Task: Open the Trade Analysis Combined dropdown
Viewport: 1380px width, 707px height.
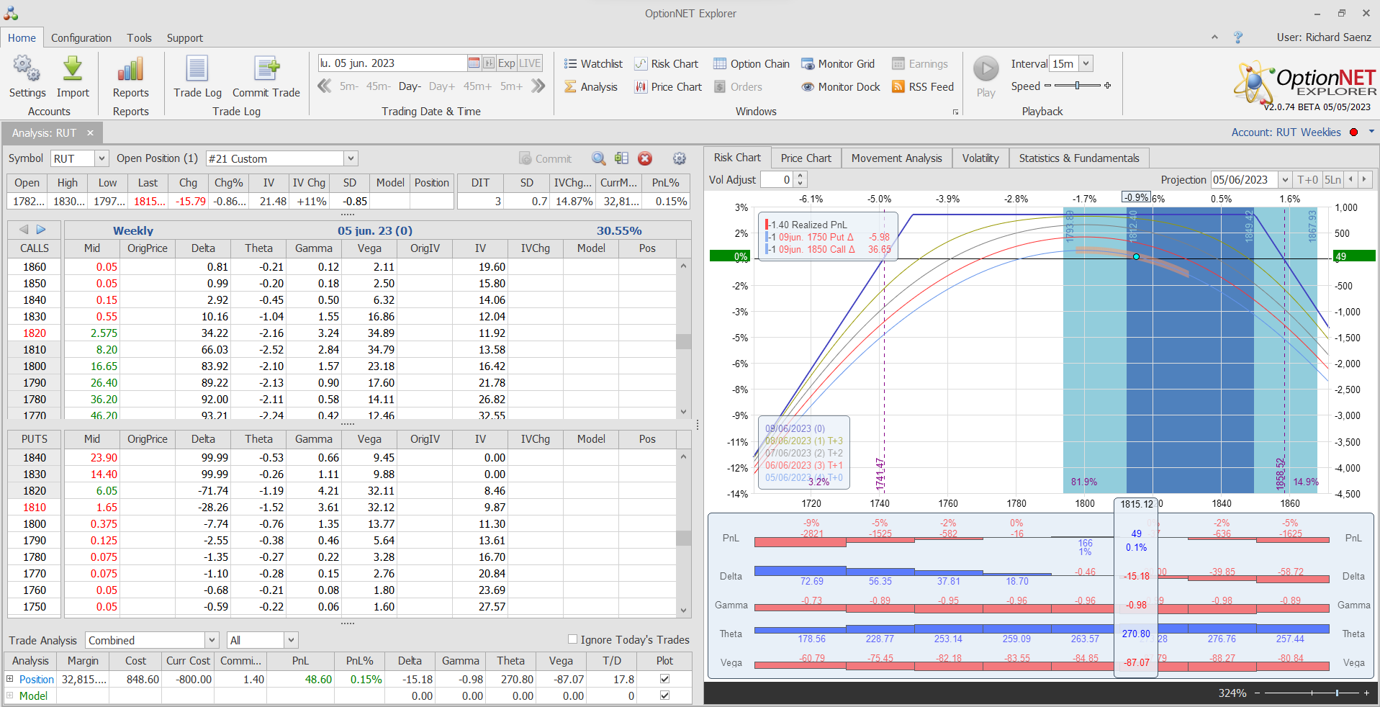Action: (211, 639)
